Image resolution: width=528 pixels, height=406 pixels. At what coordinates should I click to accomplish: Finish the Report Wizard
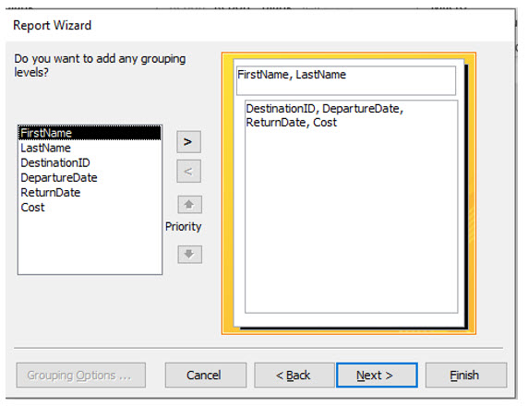[x=466, y=375]
